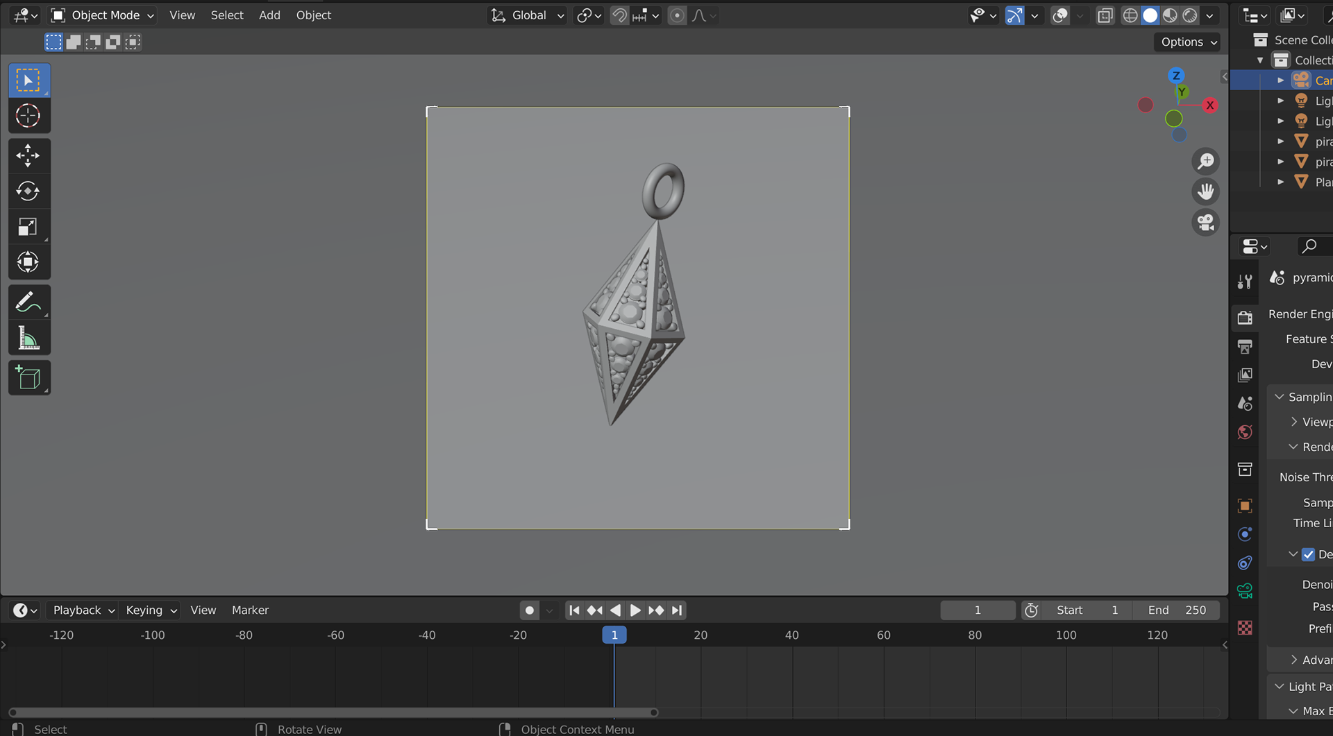This screenshot has height=736, width=1333.
Task: Click the pan view hand button
Action: (1206, 191)
